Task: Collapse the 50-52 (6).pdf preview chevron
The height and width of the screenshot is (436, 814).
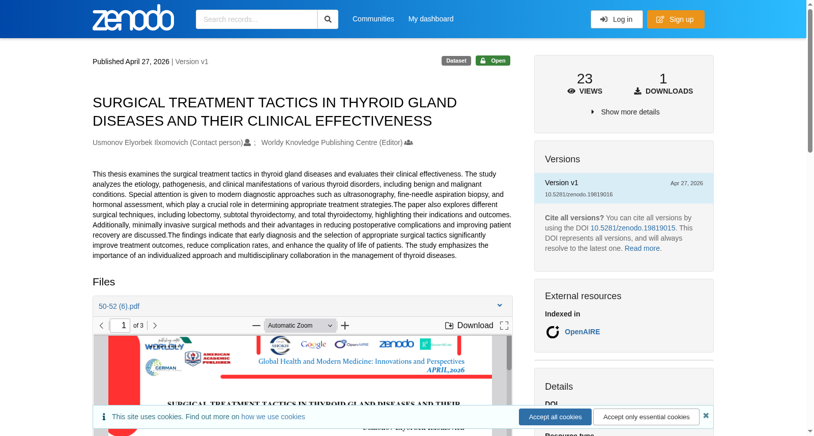Action: [500, 306]
